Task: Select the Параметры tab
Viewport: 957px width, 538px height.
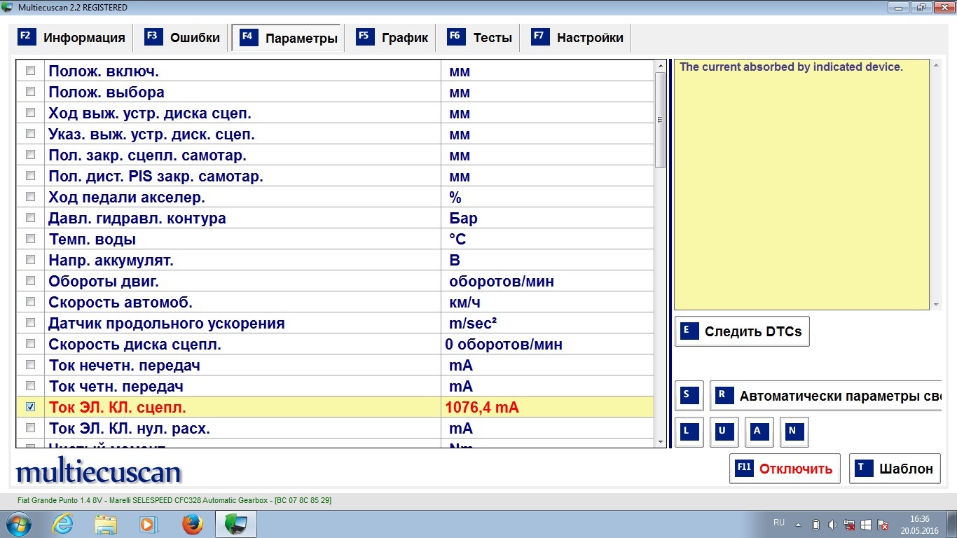Action: (x=288, y=38)
